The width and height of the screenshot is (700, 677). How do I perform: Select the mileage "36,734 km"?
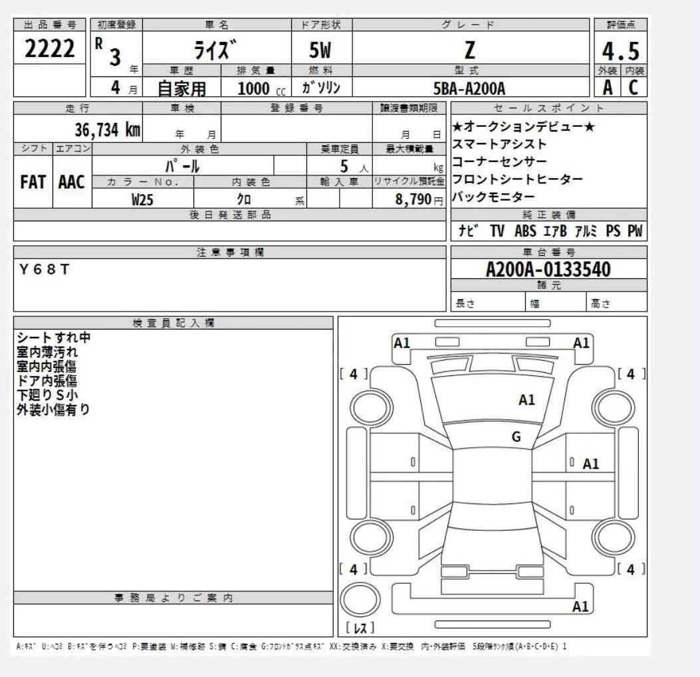pyautogui.click(x=108, y=130)
